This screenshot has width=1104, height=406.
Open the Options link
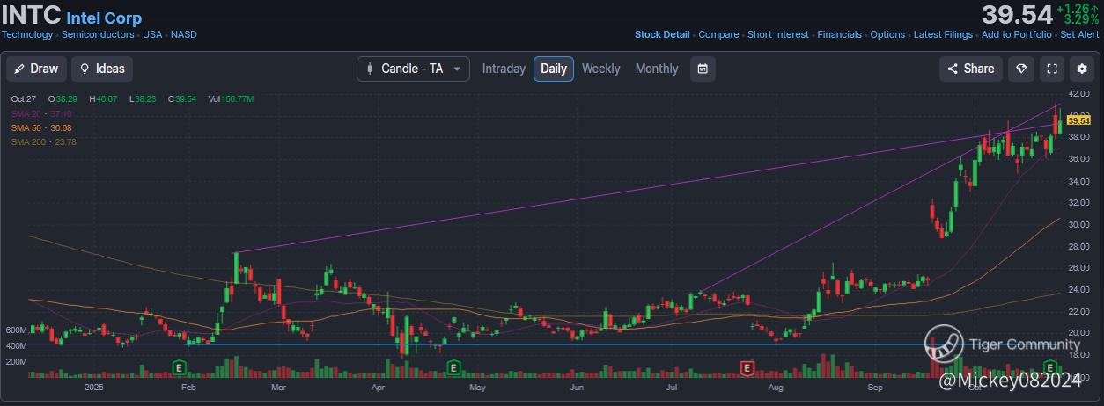pos(887,34)
